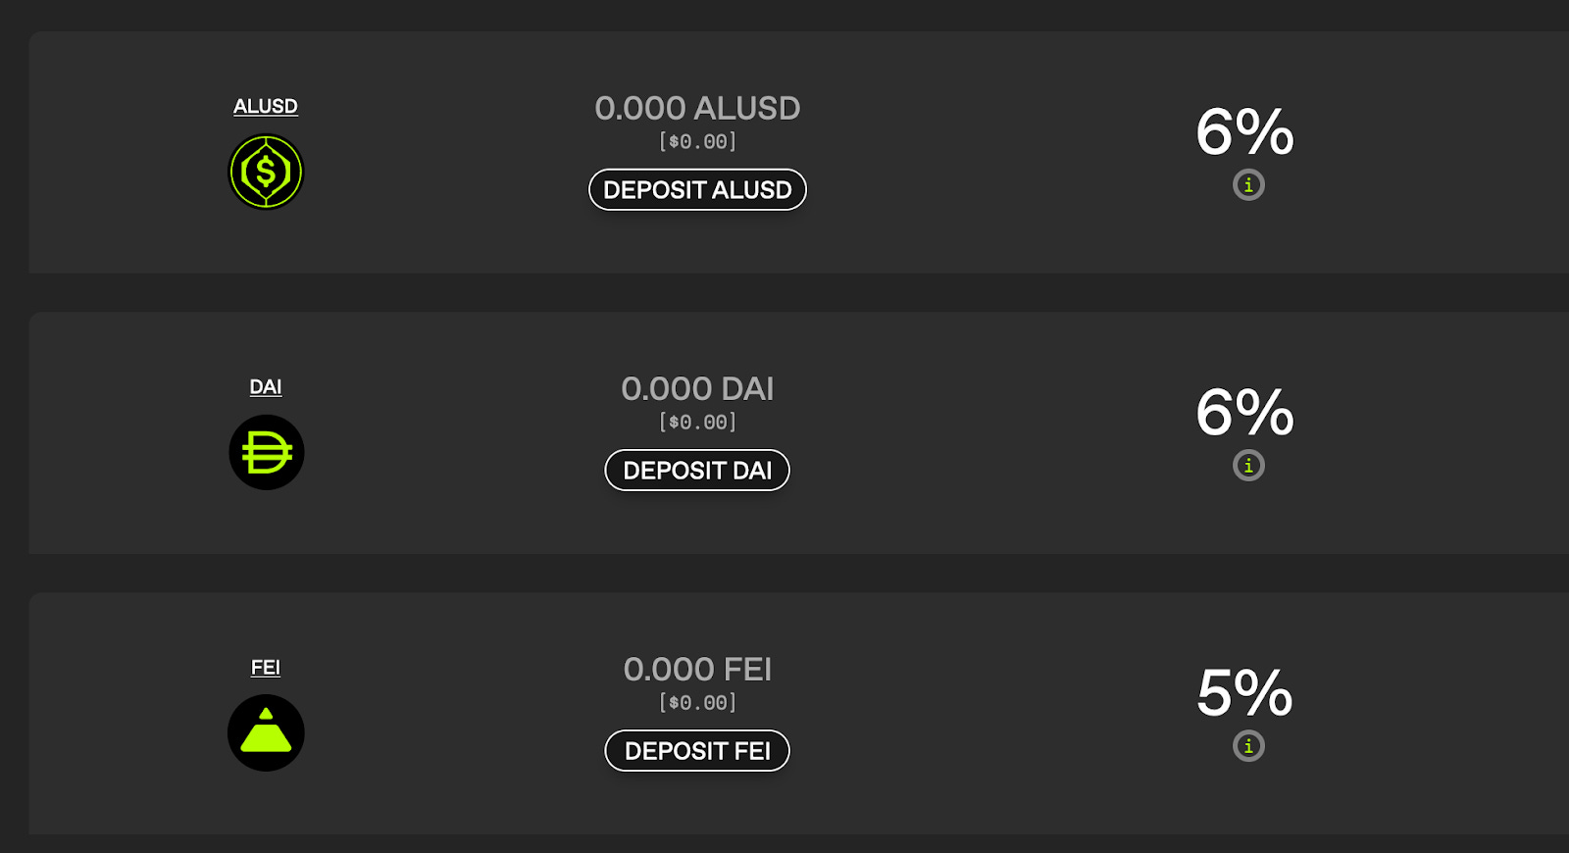1569x853 pixels.
Task: Select the 0.000 ALUSD balance text
Action: (697, 108)
